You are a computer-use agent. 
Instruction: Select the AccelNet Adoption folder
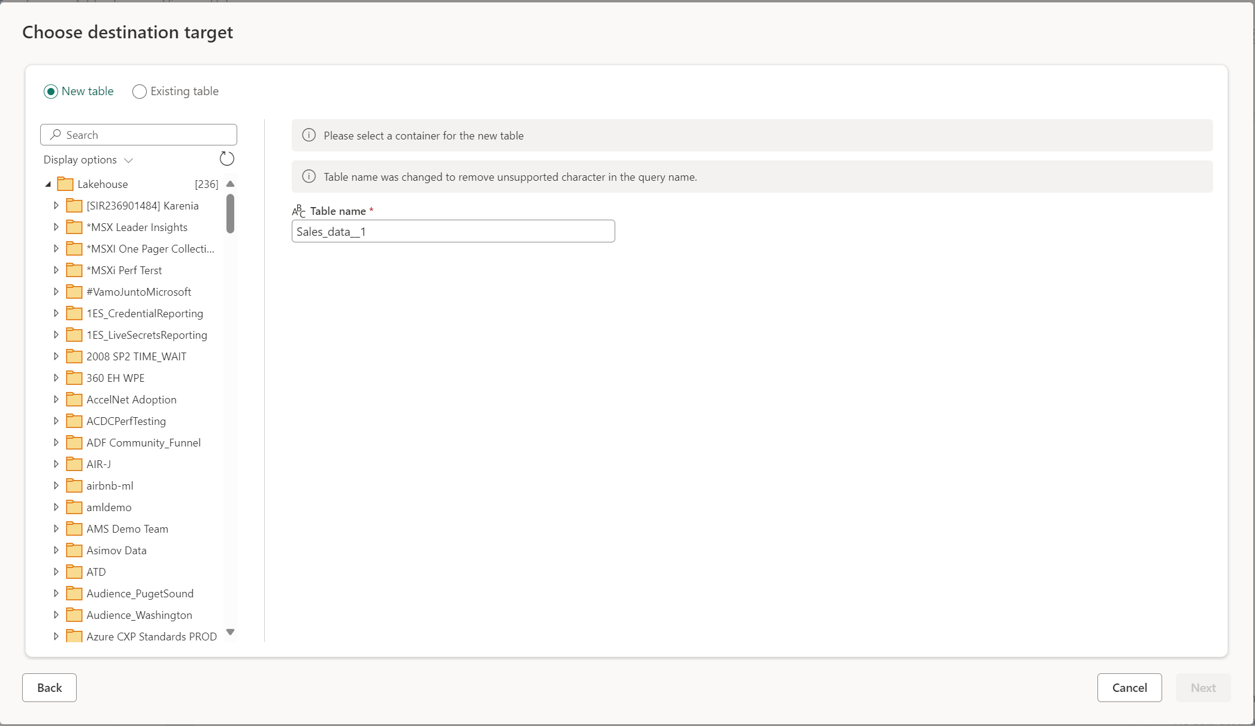tap(131, 399)
